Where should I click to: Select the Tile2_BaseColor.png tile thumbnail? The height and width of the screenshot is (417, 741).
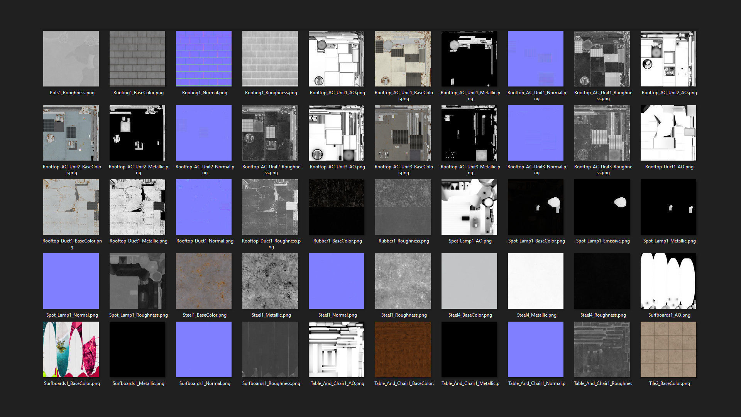coord(668,349)
